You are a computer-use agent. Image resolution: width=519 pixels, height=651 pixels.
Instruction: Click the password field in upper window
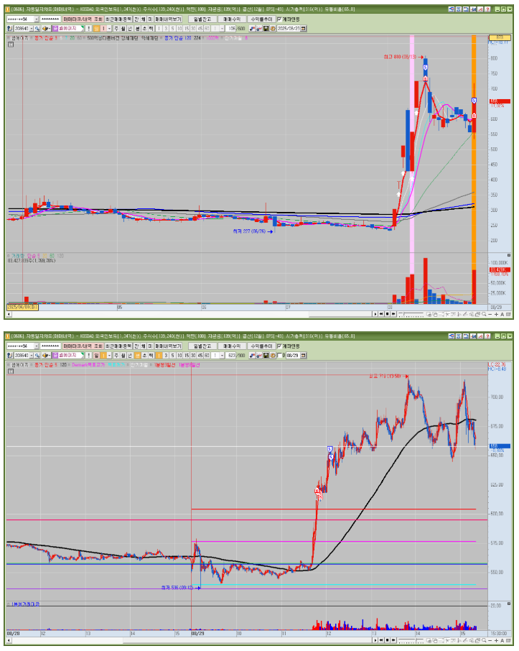pos(51,19)
